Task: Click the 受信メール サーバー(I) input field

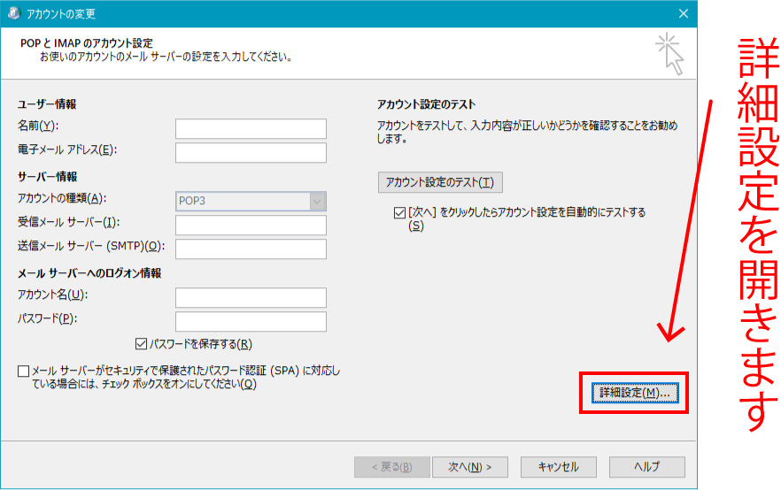Action: pyautogui.click(x=251, y=225)
